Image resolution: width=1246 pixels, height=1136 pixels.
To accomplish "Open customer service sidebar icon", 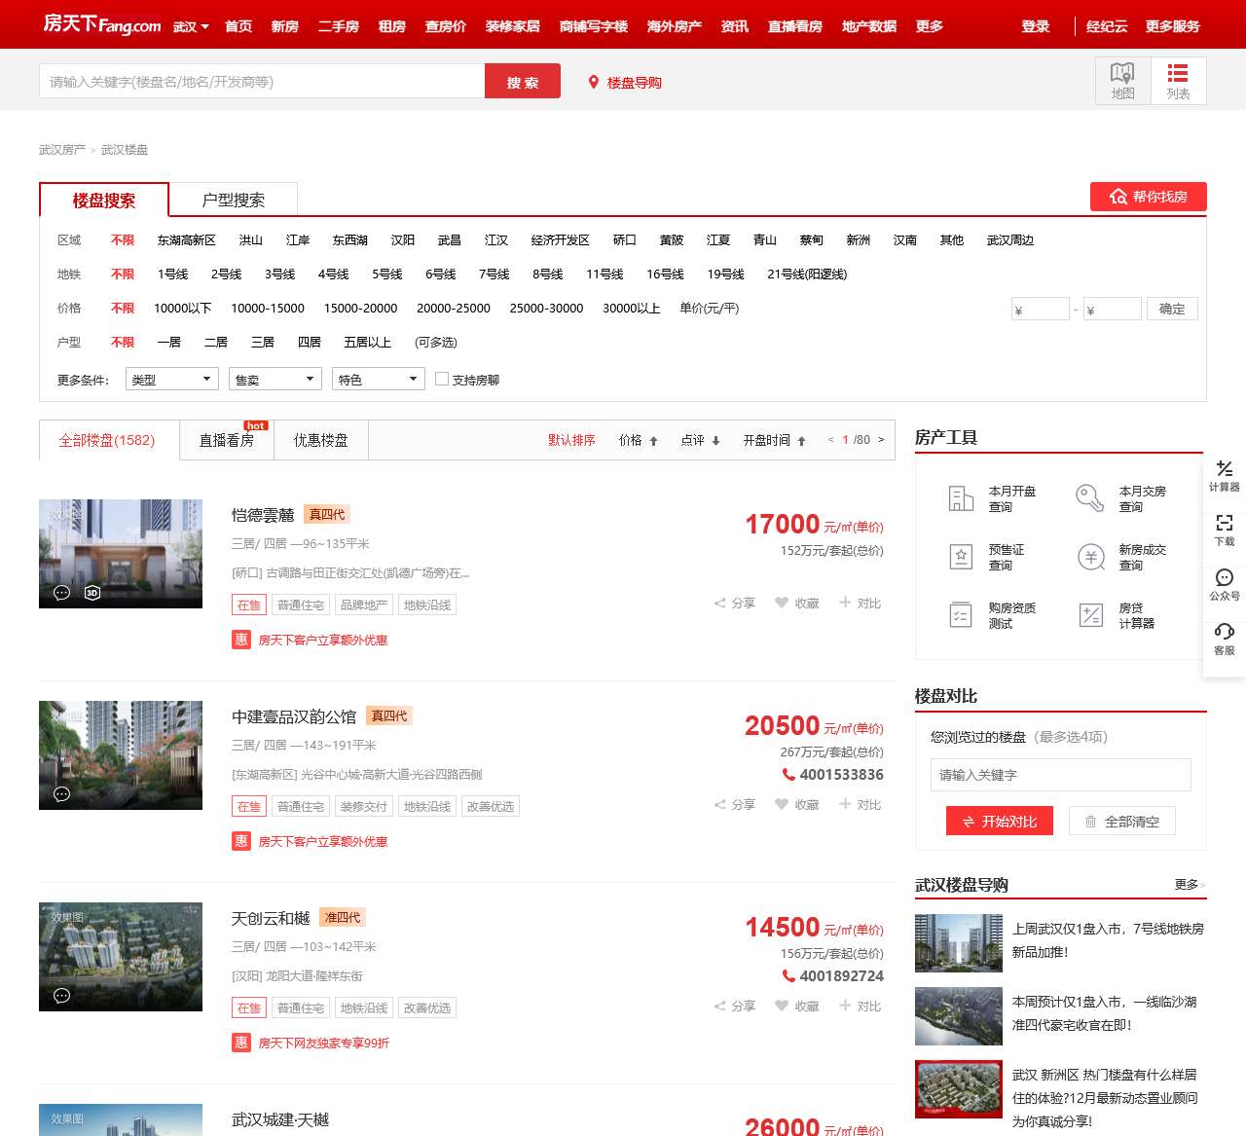I will point(1224,639).
